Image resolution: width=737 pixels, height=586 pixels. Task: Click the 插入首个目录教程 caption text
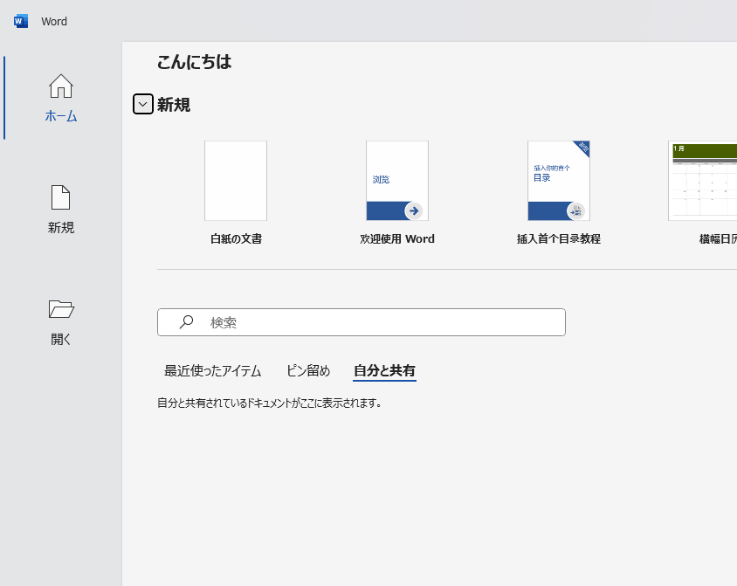pyautogui.click(x=558, y=239)
